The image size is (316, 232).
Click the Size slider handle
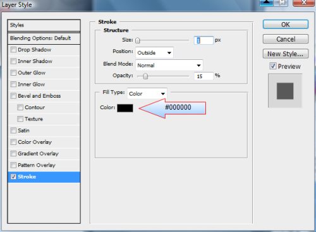pyautogui.click(x=137, y=40)
